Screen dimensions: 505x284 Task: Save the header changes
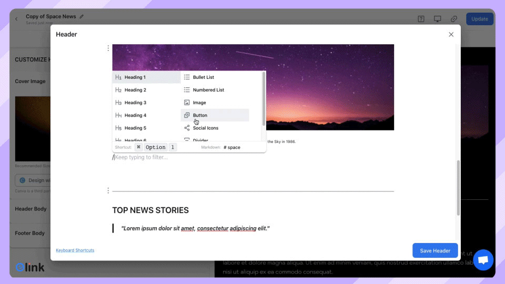click(435, 250)
